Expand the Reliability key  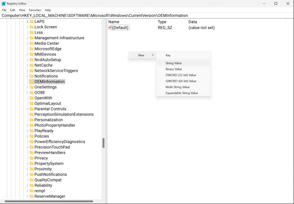click(x=27, y=185)
